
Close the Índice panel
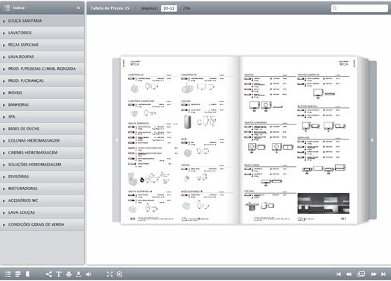[x=78, y=7]
